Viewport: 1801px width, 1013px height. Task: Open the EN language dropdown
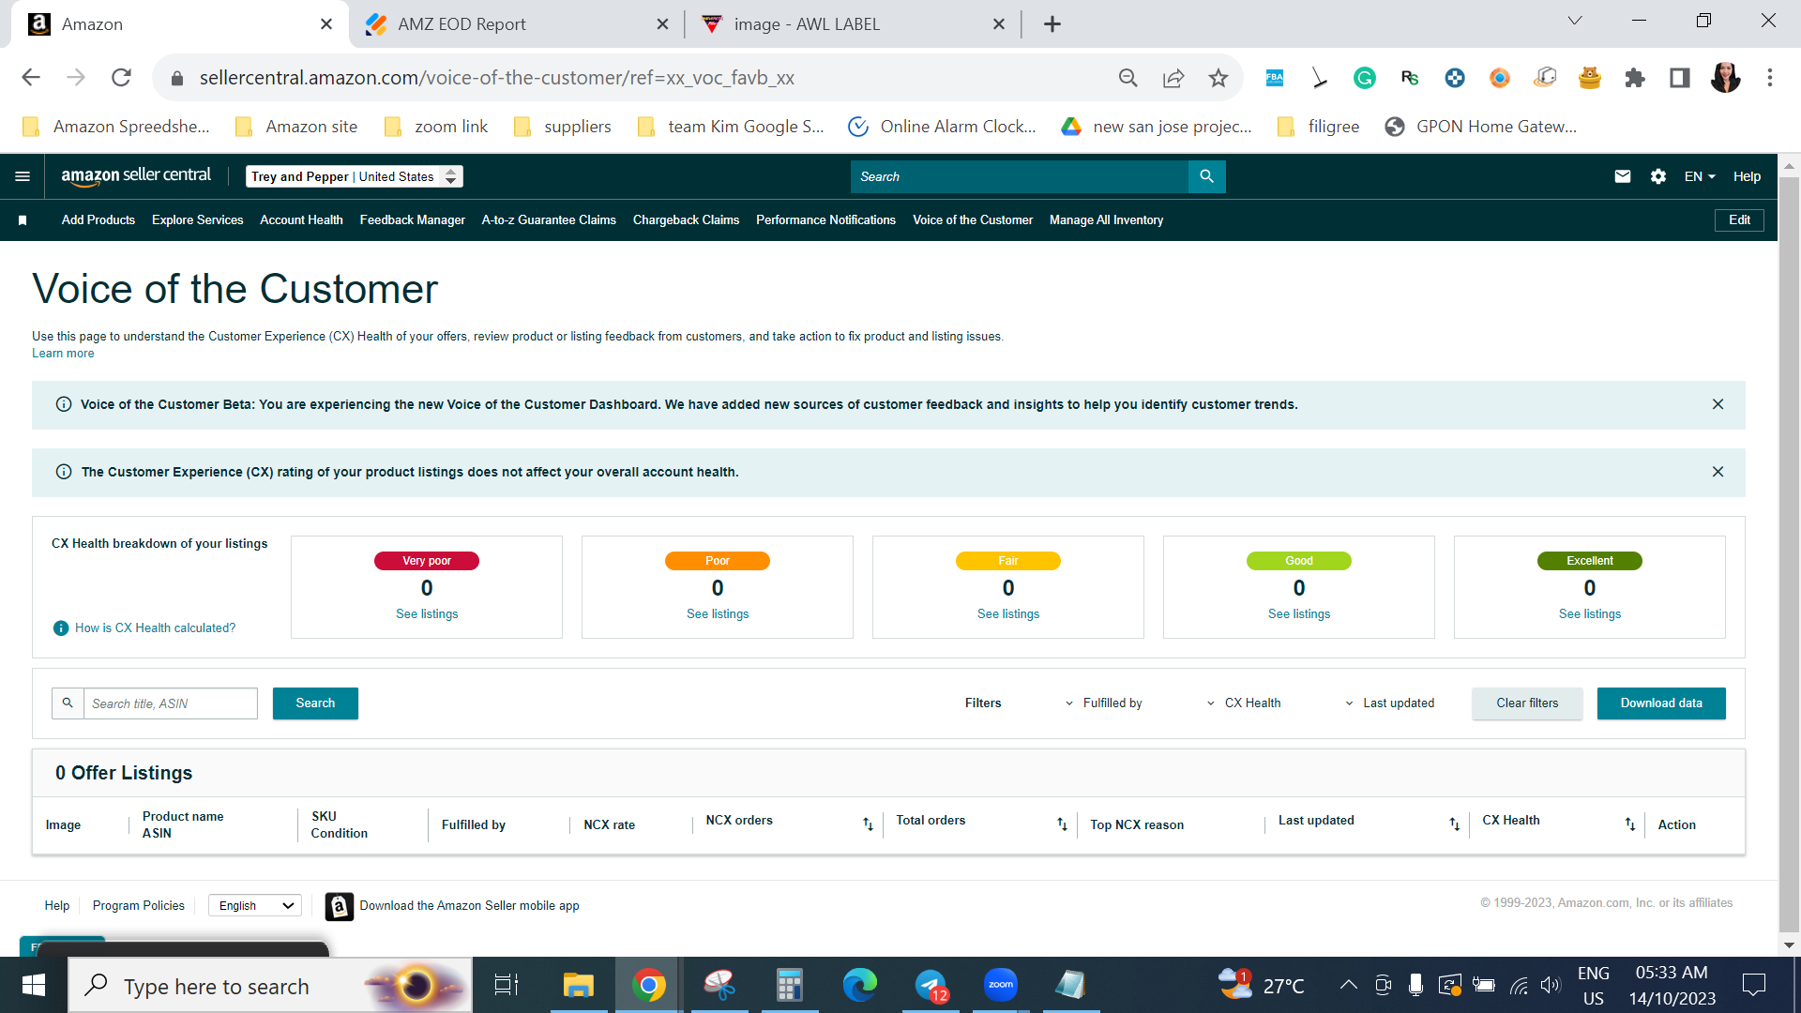(x=1699, y=176)
